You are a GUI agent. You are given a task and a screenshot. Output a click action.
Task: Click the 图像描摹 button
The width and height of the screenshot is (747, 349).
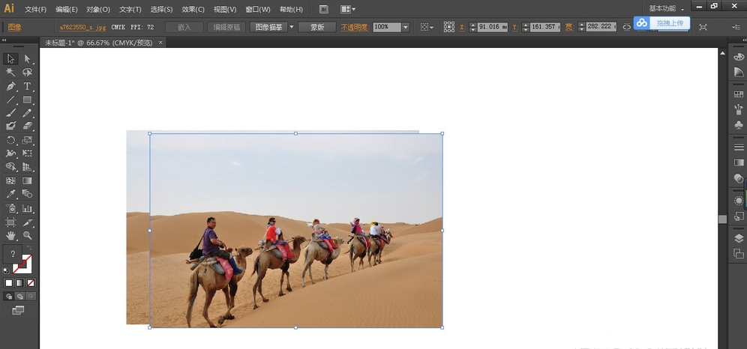point(268,27)
